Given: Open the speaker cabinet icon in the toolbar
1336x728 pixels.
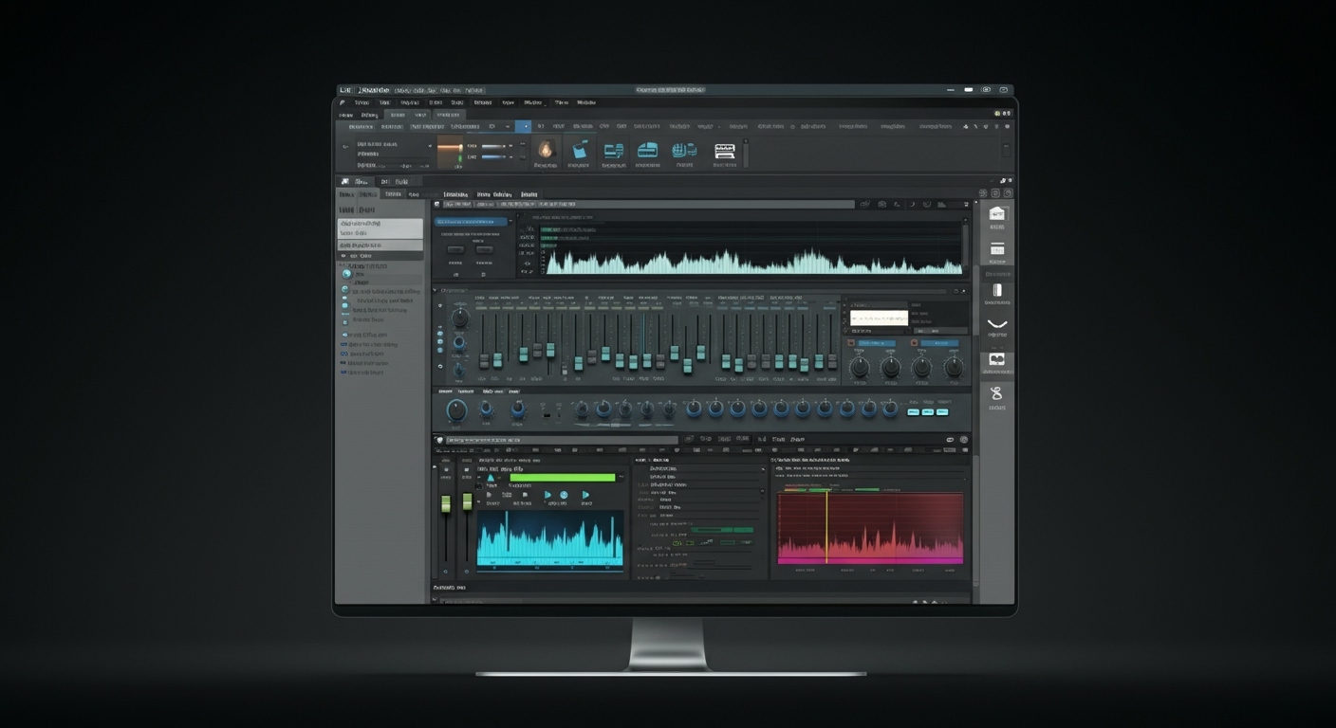Looking at the screenshot, I should click(x=612, y=149).
